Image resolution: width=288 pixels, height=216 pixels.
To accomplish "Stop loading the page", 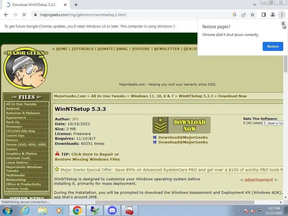I will tap(24, 15).
